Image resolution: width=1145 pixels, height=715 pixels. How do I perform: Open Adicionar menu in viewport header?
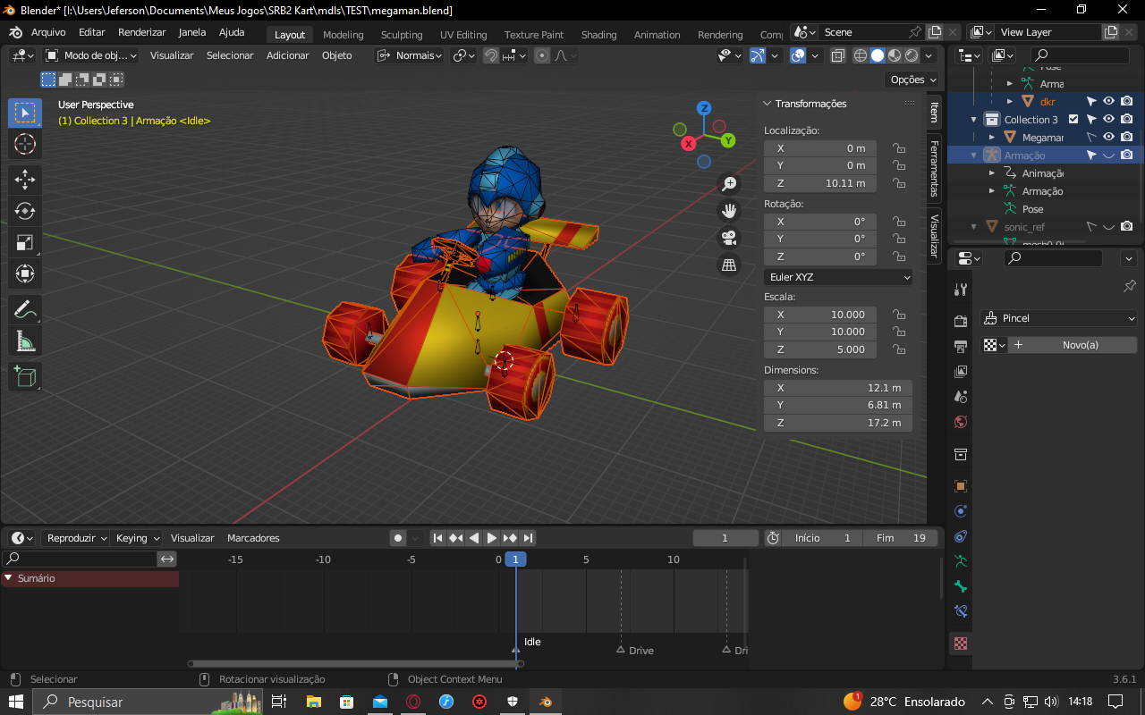point(288,55)
